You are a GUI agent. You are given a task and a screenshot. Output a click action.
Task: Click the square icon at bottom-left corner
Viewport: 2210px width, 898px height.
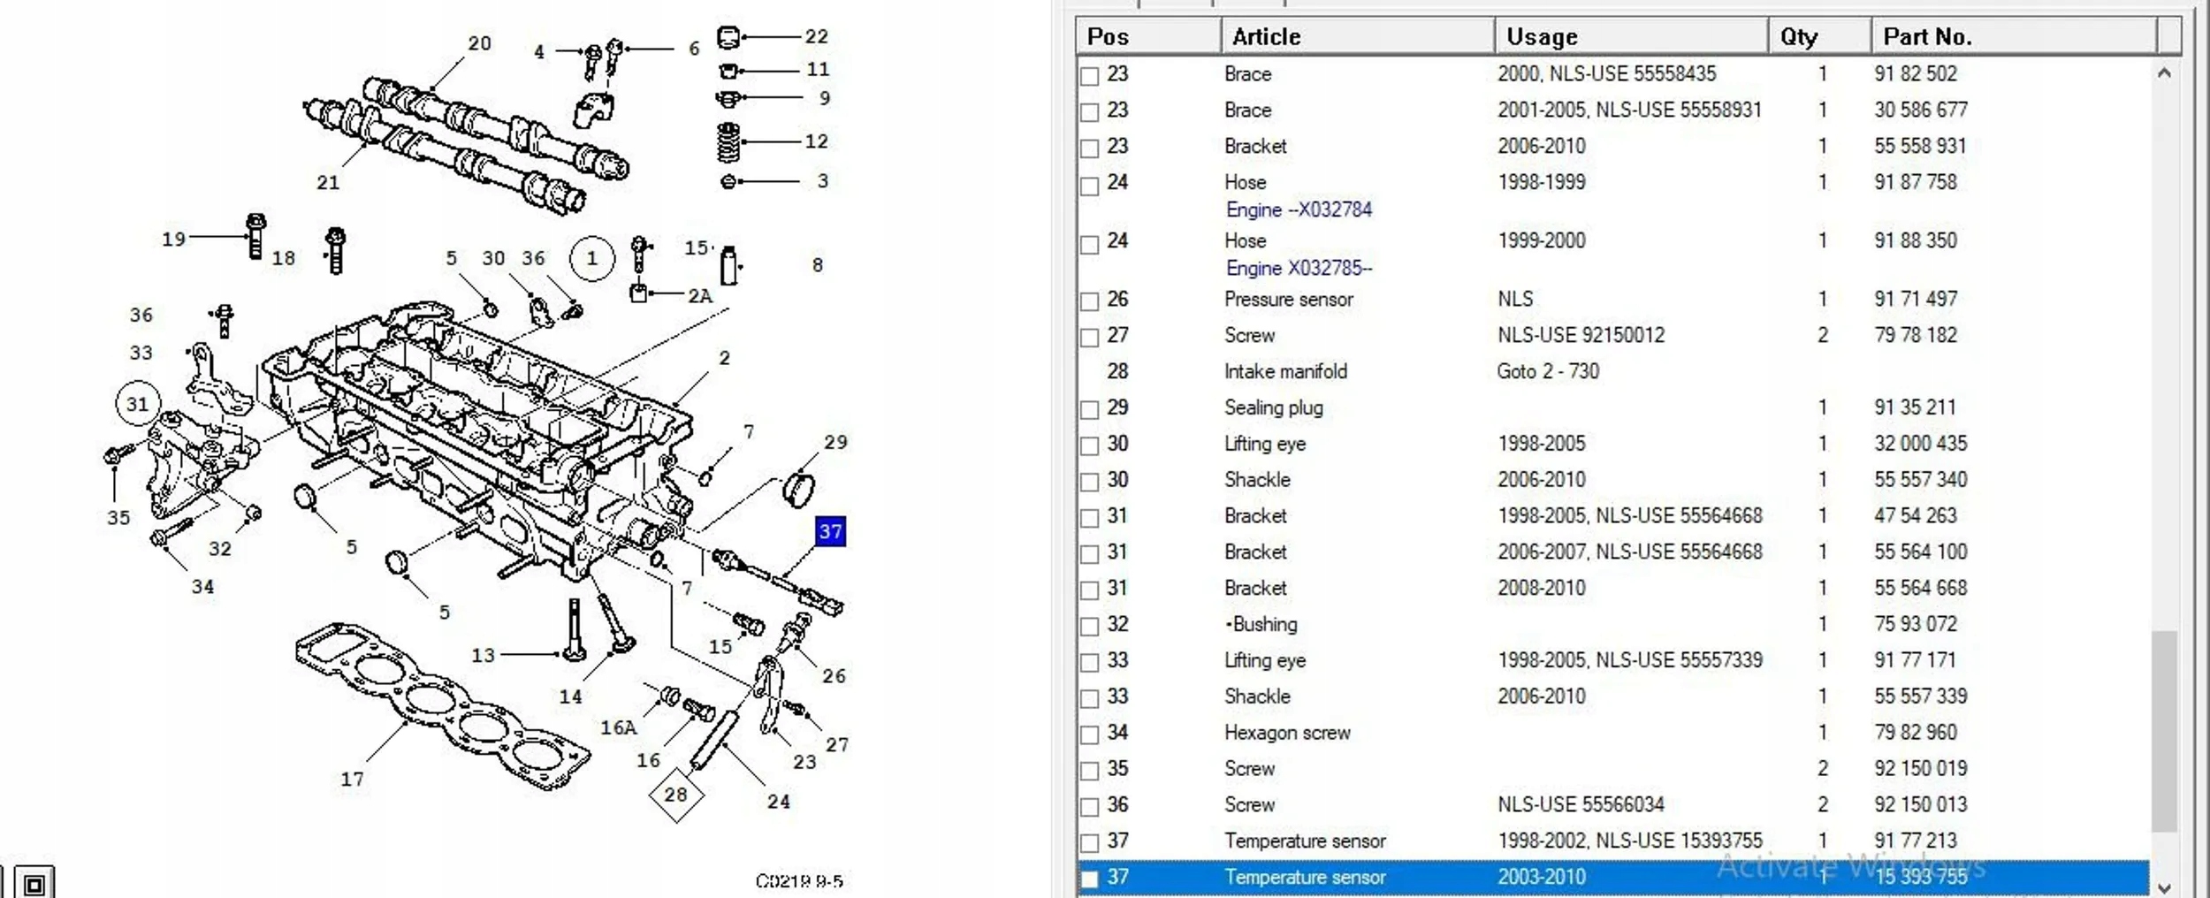coord(34,884)
